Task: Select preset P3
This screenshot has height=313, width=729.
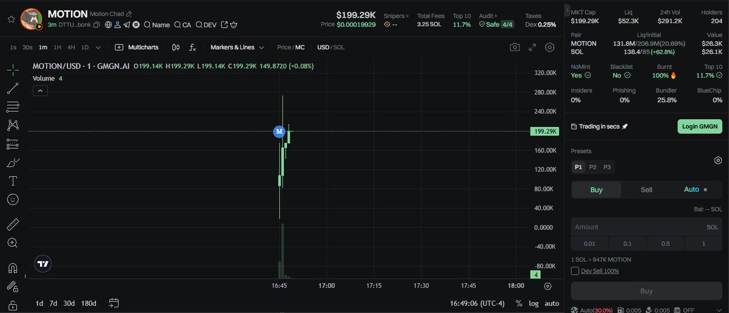Action: [x=607, y=167]
